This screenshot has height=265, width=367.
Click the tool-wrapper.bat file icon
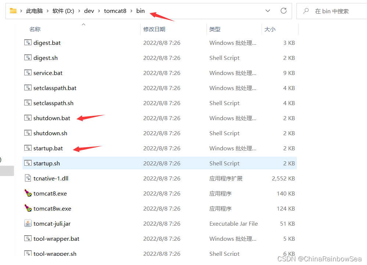pos(28,238)
